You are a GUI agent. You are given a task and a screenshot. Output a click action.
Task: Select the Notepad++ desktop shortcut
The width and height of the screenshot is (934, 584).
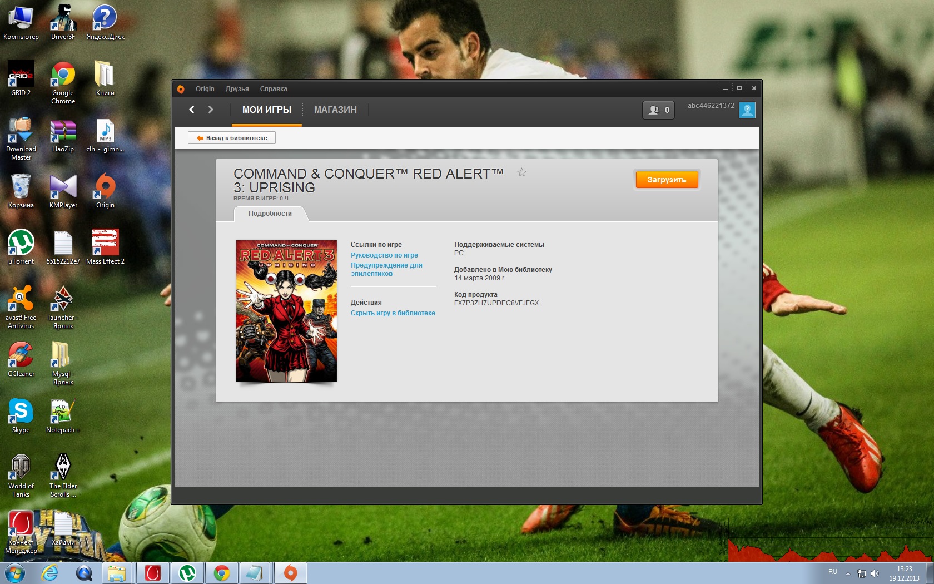pos(63,416)
